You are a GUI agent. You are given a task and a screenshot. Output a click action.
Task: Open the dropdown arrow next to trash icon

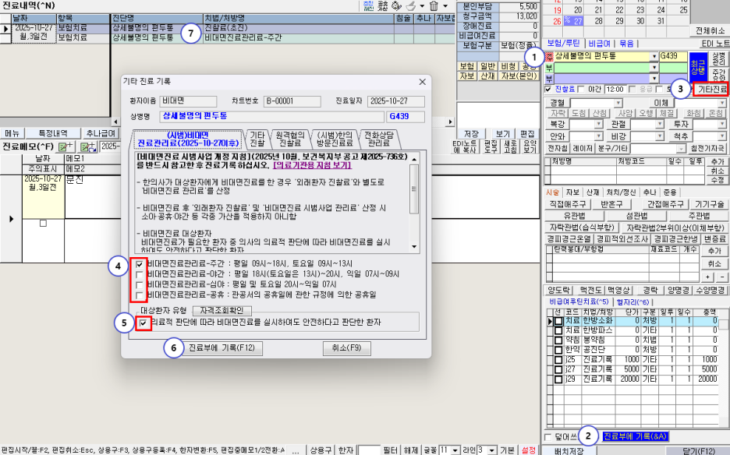[x=445, y=6]
